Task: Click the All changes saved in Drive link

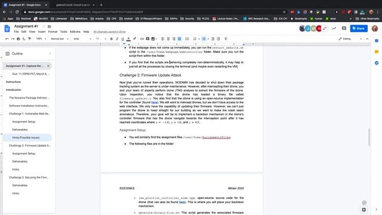Action: coord(109,32)
